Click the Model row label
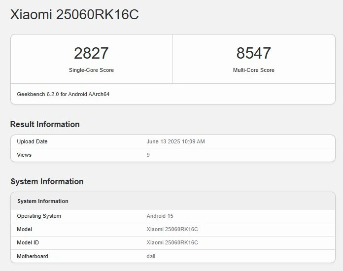The width and height of the screenshot is (343, 271). [x=24, y=229]
